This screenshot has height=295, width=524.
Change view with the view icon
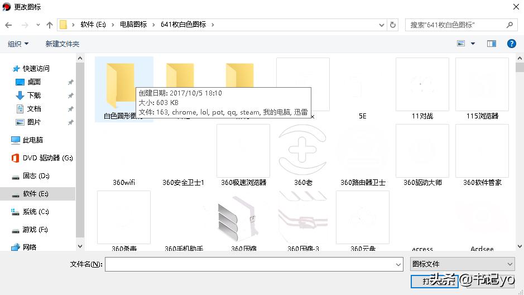click(x=461, y=44)
